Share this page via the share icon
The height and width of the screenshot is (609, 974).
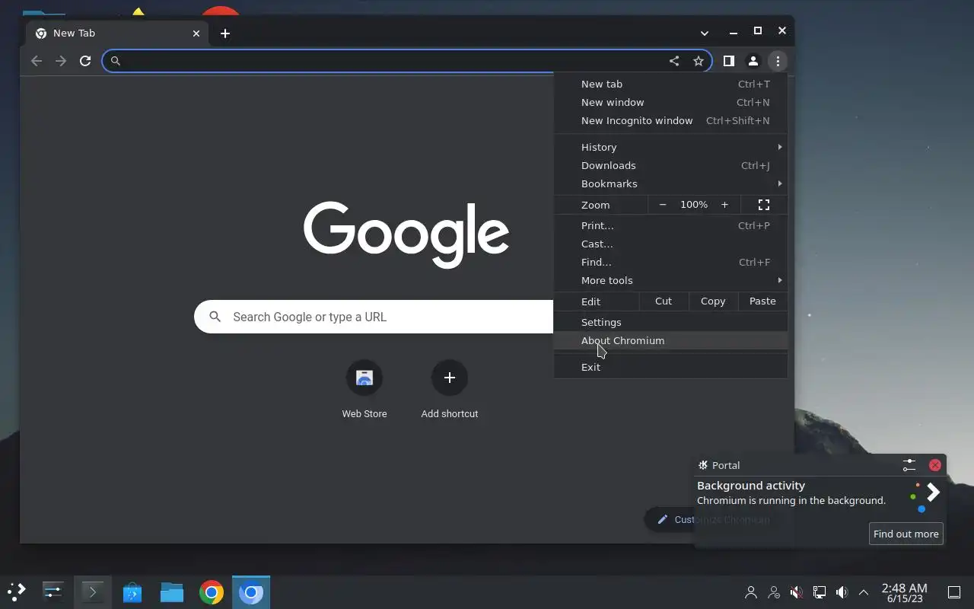674,61
